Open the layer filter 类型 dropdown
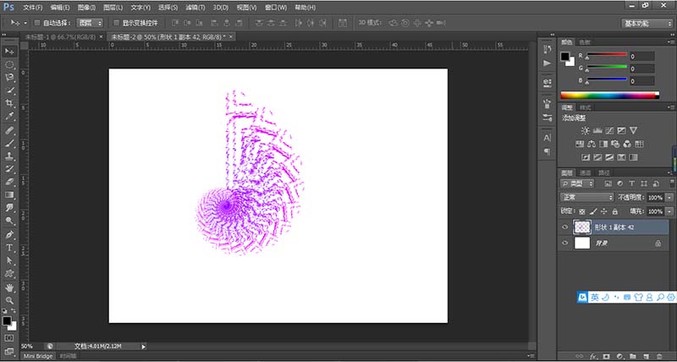Viewport: 677px width, 362px height. click(x=578, y=184)
